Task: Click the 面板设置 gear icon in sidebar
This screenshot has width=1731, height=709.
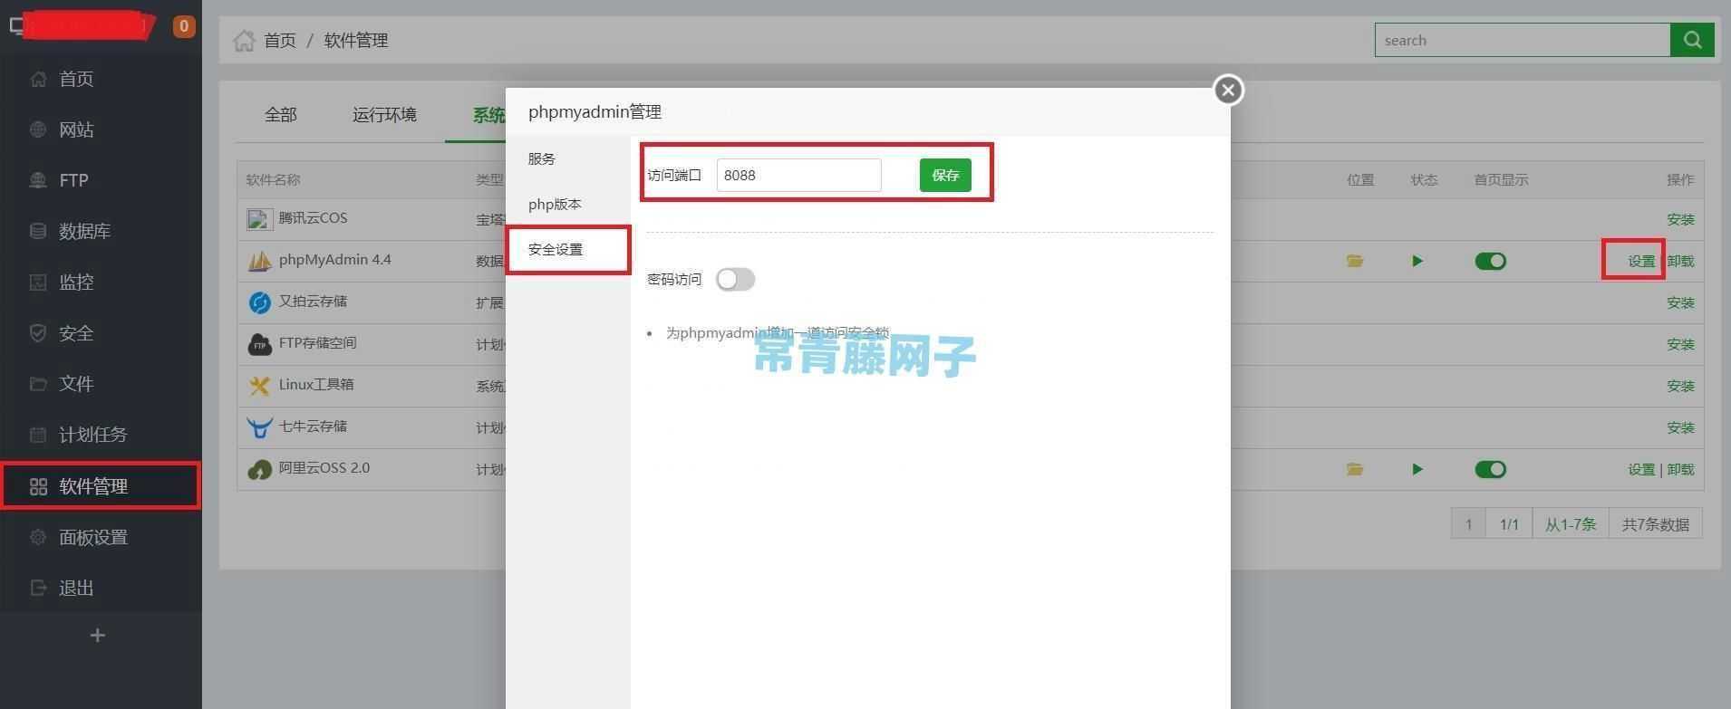Action: click(x=38, y=537)
